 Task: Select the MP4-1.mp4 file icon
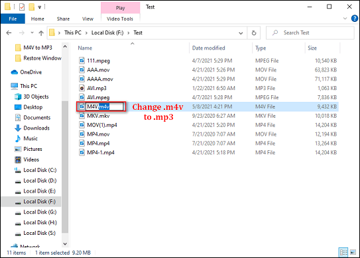[x=82, y=152]
